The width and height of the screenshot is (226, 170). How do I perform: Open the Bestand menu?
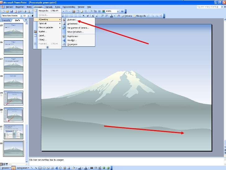pyautogui.click(x=10, y=7)
